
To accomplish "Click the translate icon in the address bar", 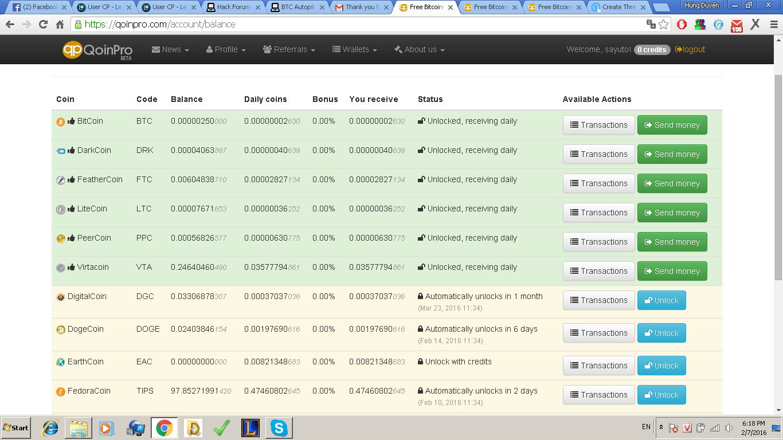I will tap(651, 24).
